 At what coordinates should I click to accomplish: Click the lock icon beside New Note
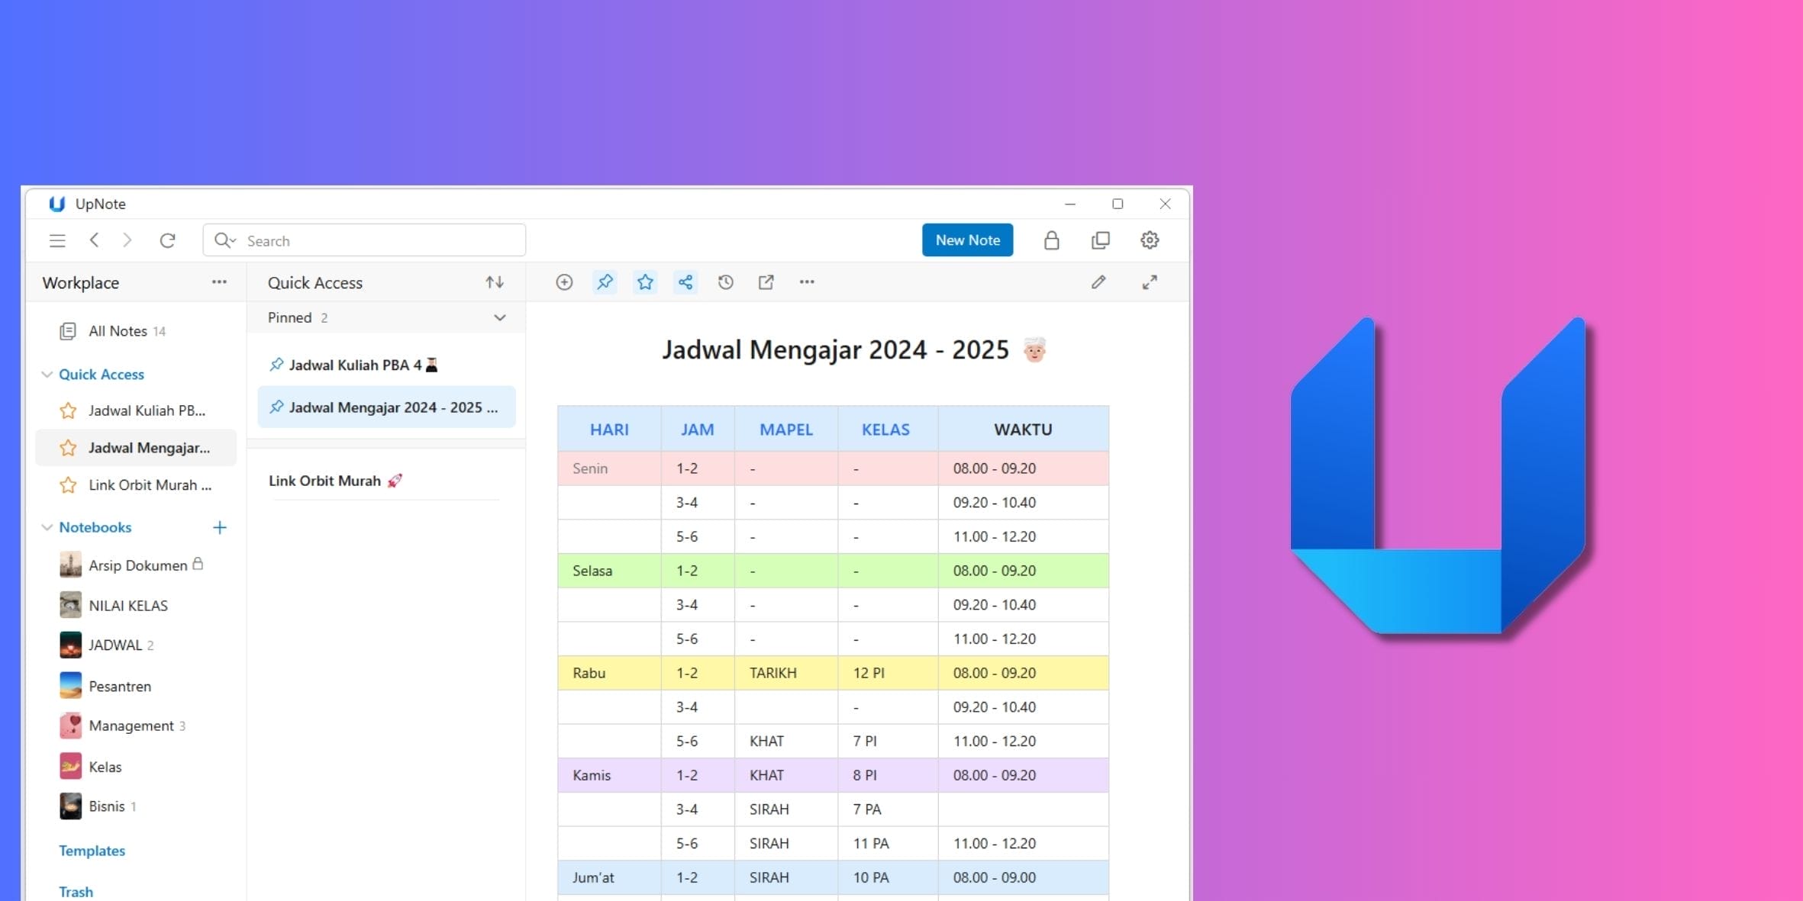[x=1051, y=240]
